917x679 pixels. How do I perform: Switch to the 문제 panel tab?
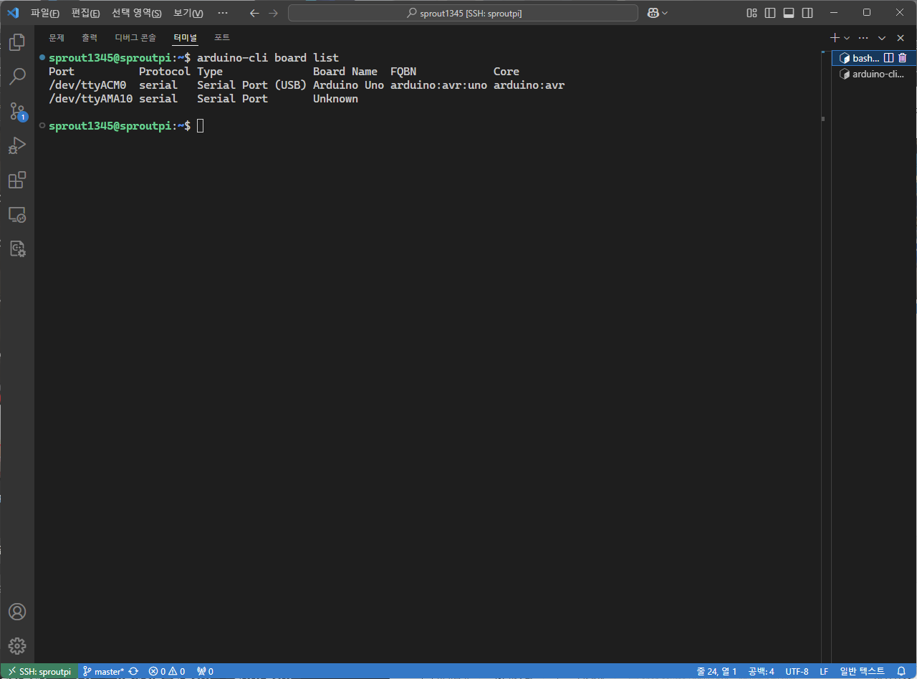pos(57,37)
